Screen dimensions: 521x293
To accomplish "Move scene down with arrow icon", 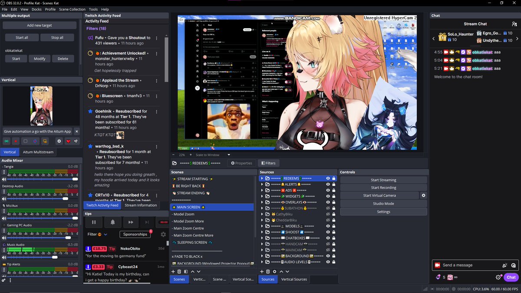I will click(x=199, y=271).
